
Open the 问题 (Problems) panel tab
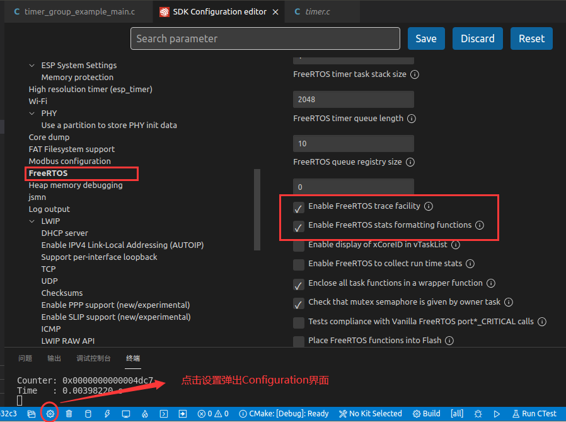coord(25,358)
